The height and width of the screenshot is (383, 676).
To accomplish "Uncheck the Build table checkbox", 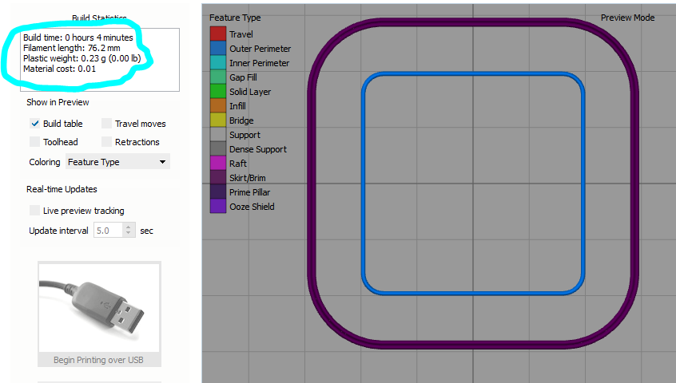I will pos(35,124).
